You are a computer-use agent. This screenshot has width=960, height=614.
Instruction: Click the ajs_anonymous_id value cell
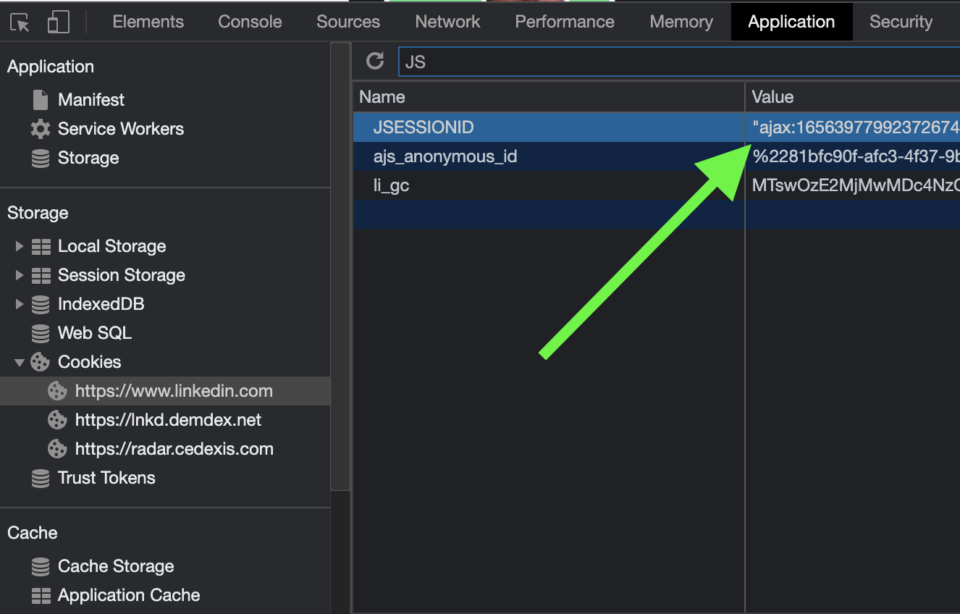coord(853,156)
